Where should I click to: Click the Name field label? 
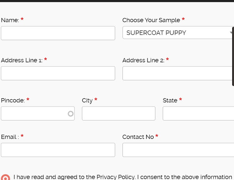tap(10, 20)
